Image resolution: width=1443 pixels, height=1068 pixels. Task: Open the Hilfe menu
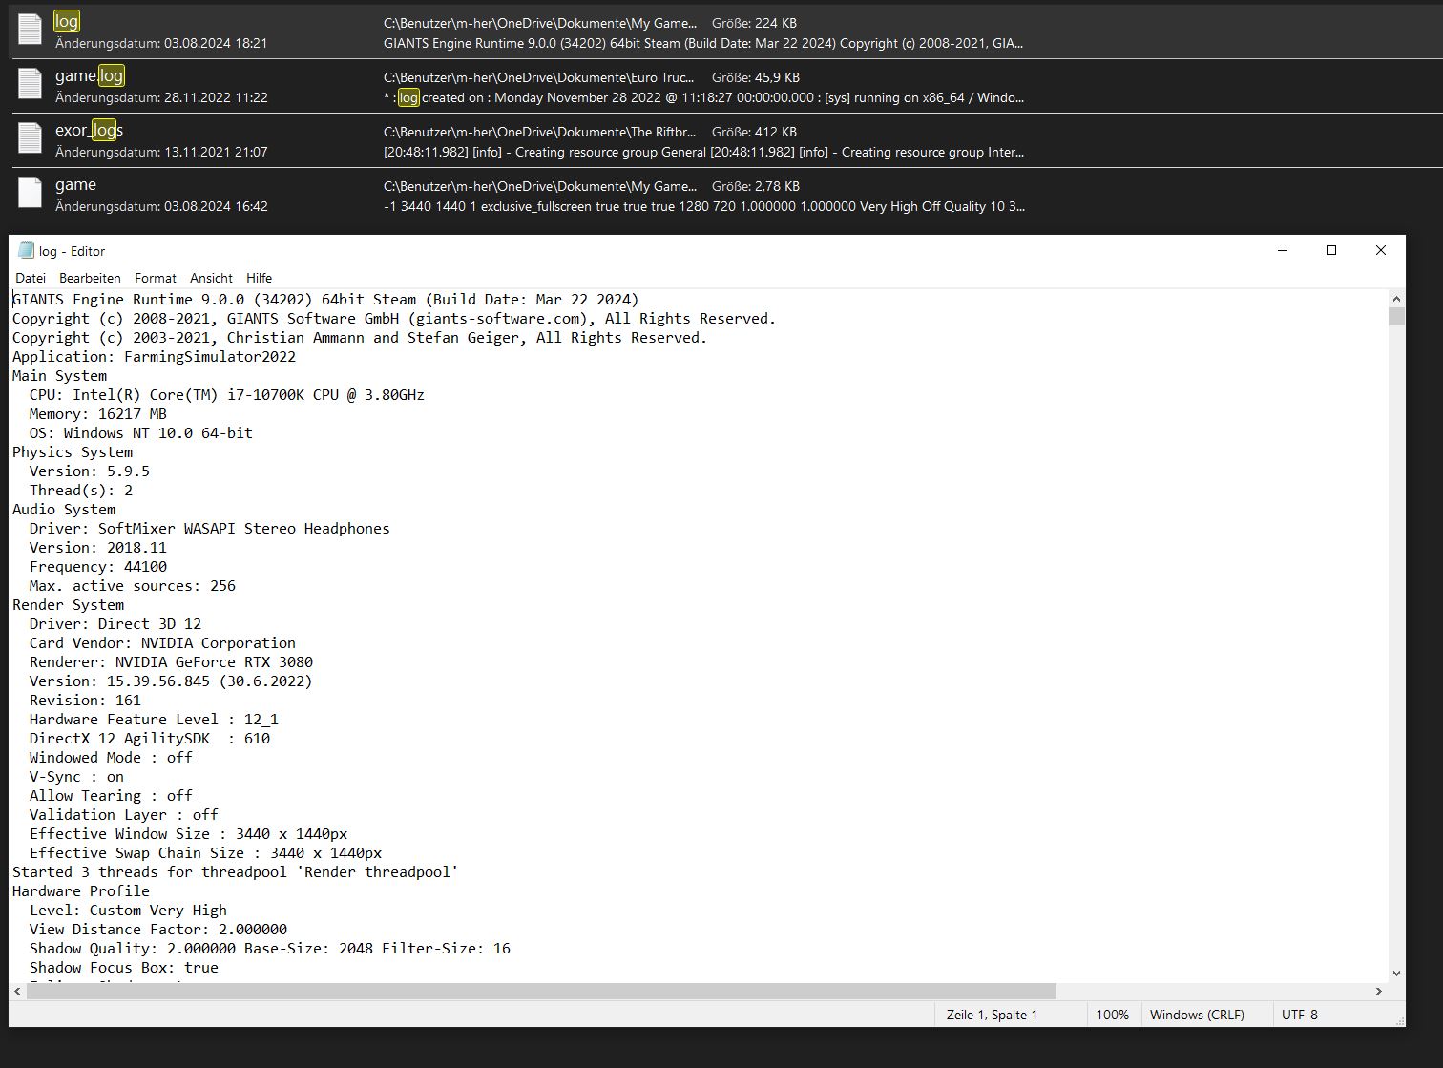(259, 278)
